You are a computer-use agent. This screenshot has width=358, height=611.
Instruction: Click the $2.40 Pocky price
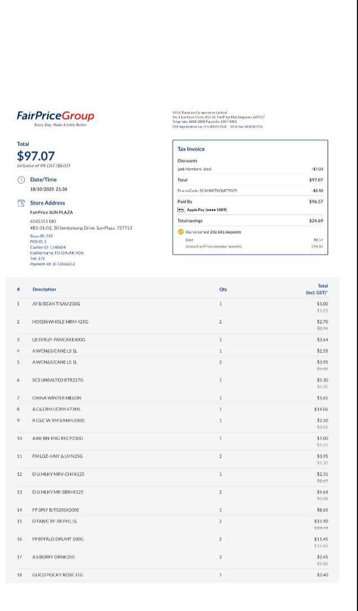(x=323, y=575)
